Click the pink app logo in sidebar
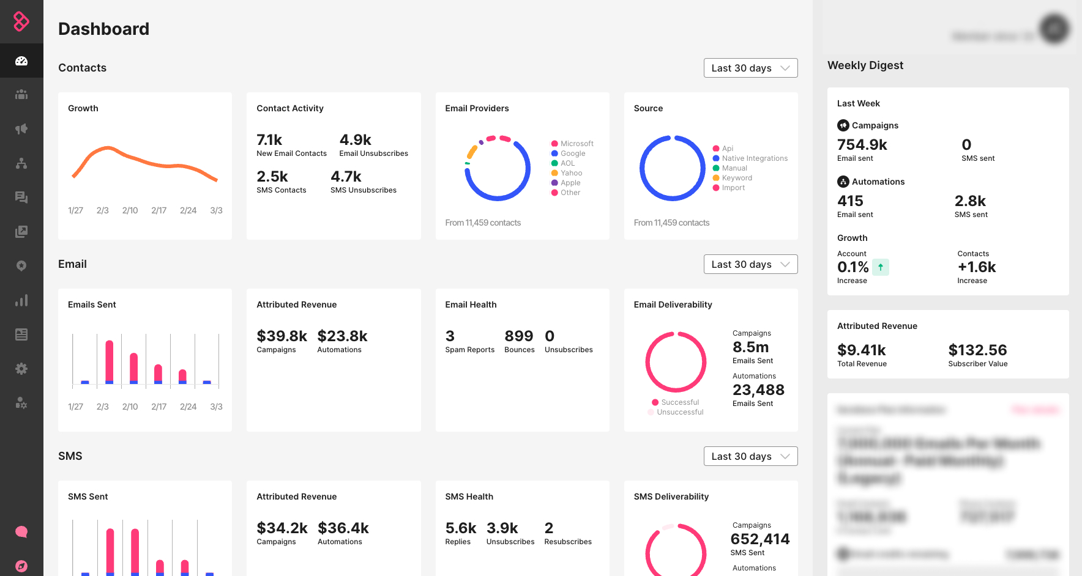The image size is (1082, 576). point(21,21)
